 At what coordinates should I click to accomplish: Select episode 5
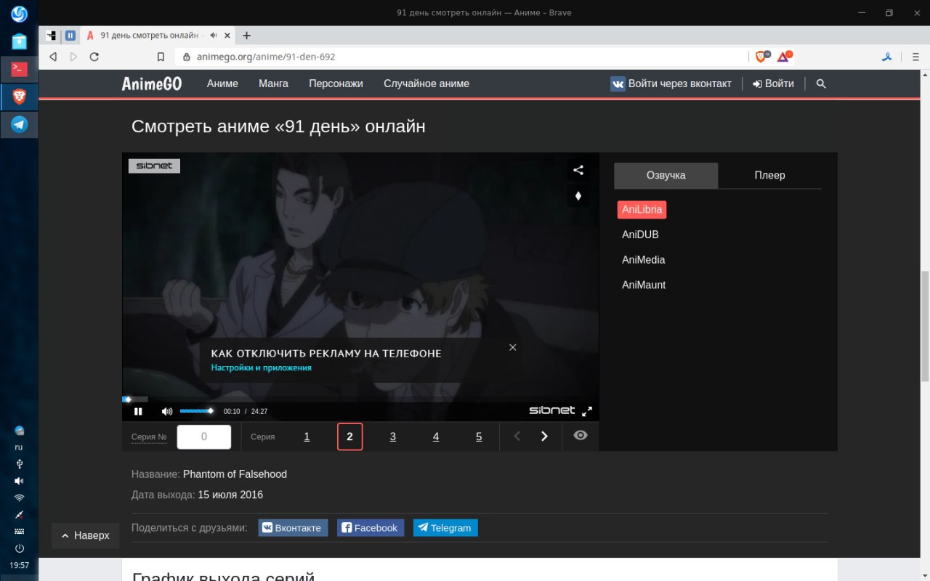(x=479, y=436)
